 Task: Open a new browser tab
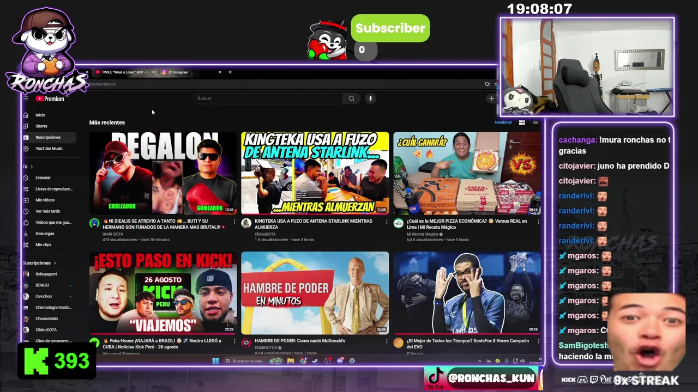pyautogui.click(x=230, y=72)
